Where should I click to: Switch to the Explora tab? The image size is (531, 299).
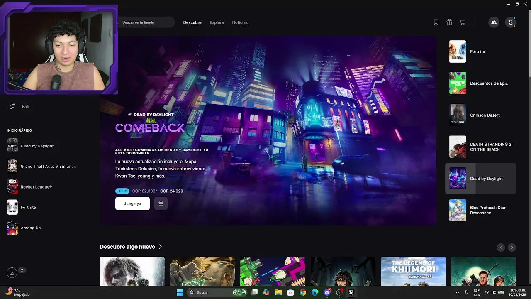click(217, 22)
